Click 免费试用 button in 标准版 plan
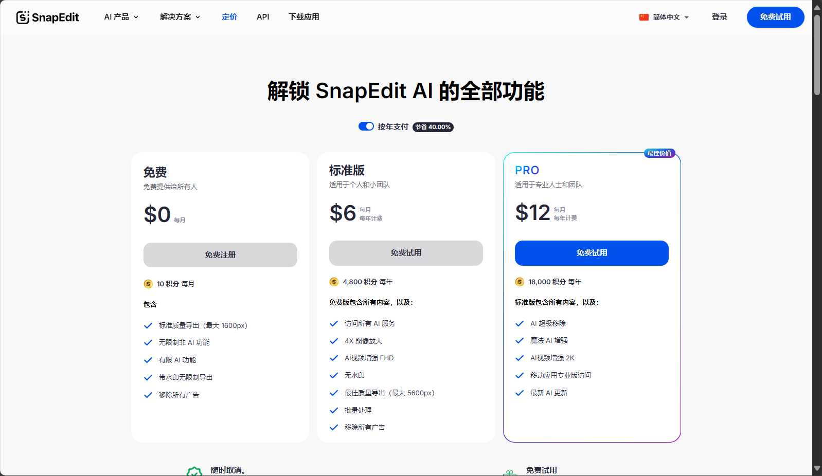 [x=406, y=253]
